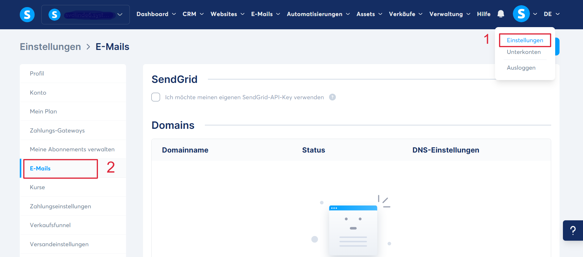The image size is (583, 257).
Task: Click the Domainname column header
Action: click(185, 150)
